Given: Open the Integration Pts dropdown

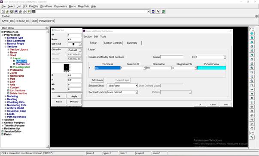Looking at the screenshot, I should tap(195, 68).
